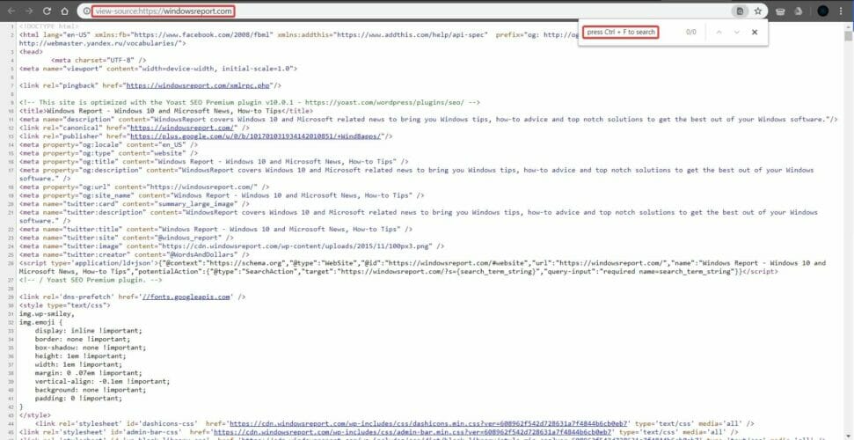Click the meta name="description" line
854x440 pixels.
pos(428,119)
